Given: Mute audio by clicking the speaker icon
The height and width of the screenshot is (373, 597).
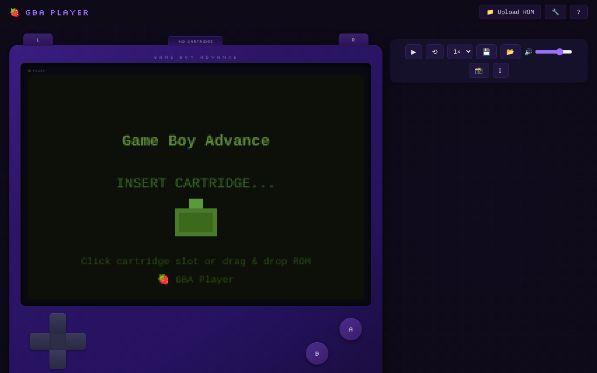Looking at the screenshot, I should 528,52.
